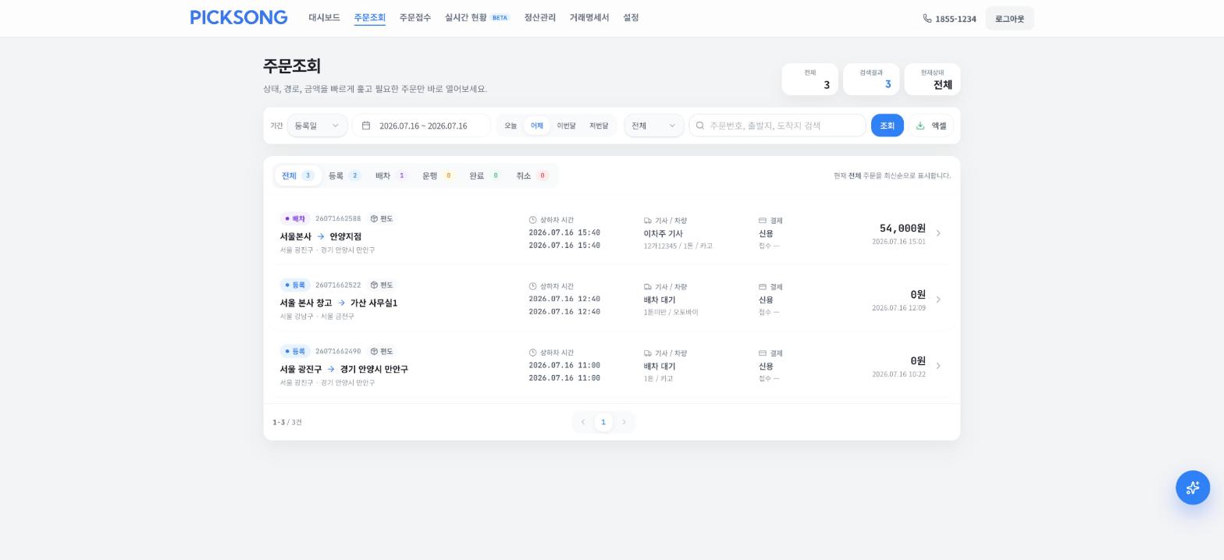
Task: Switch to the 배차 1 tab
Action: [x=391, y=175]
